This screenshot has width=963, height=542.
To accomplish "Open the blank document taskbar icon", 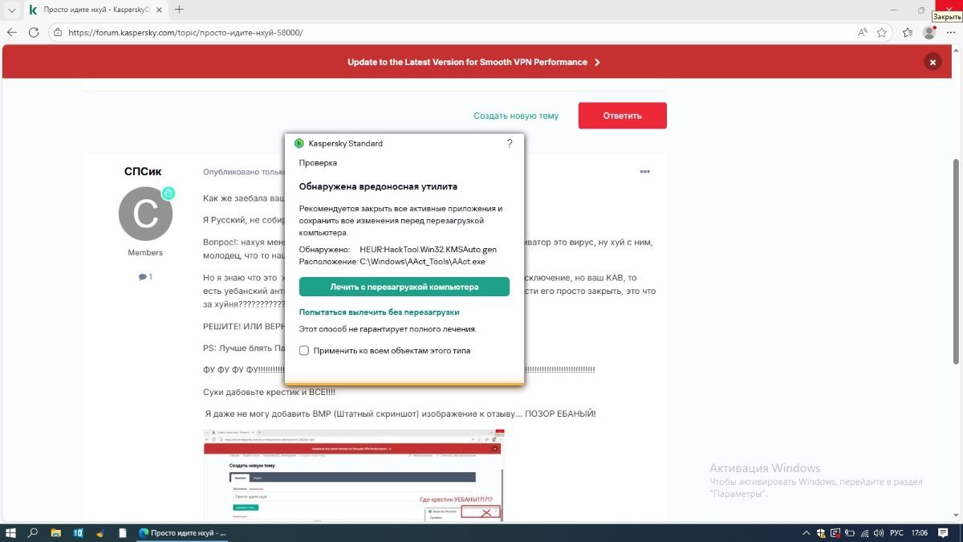I will click(122, 532).
